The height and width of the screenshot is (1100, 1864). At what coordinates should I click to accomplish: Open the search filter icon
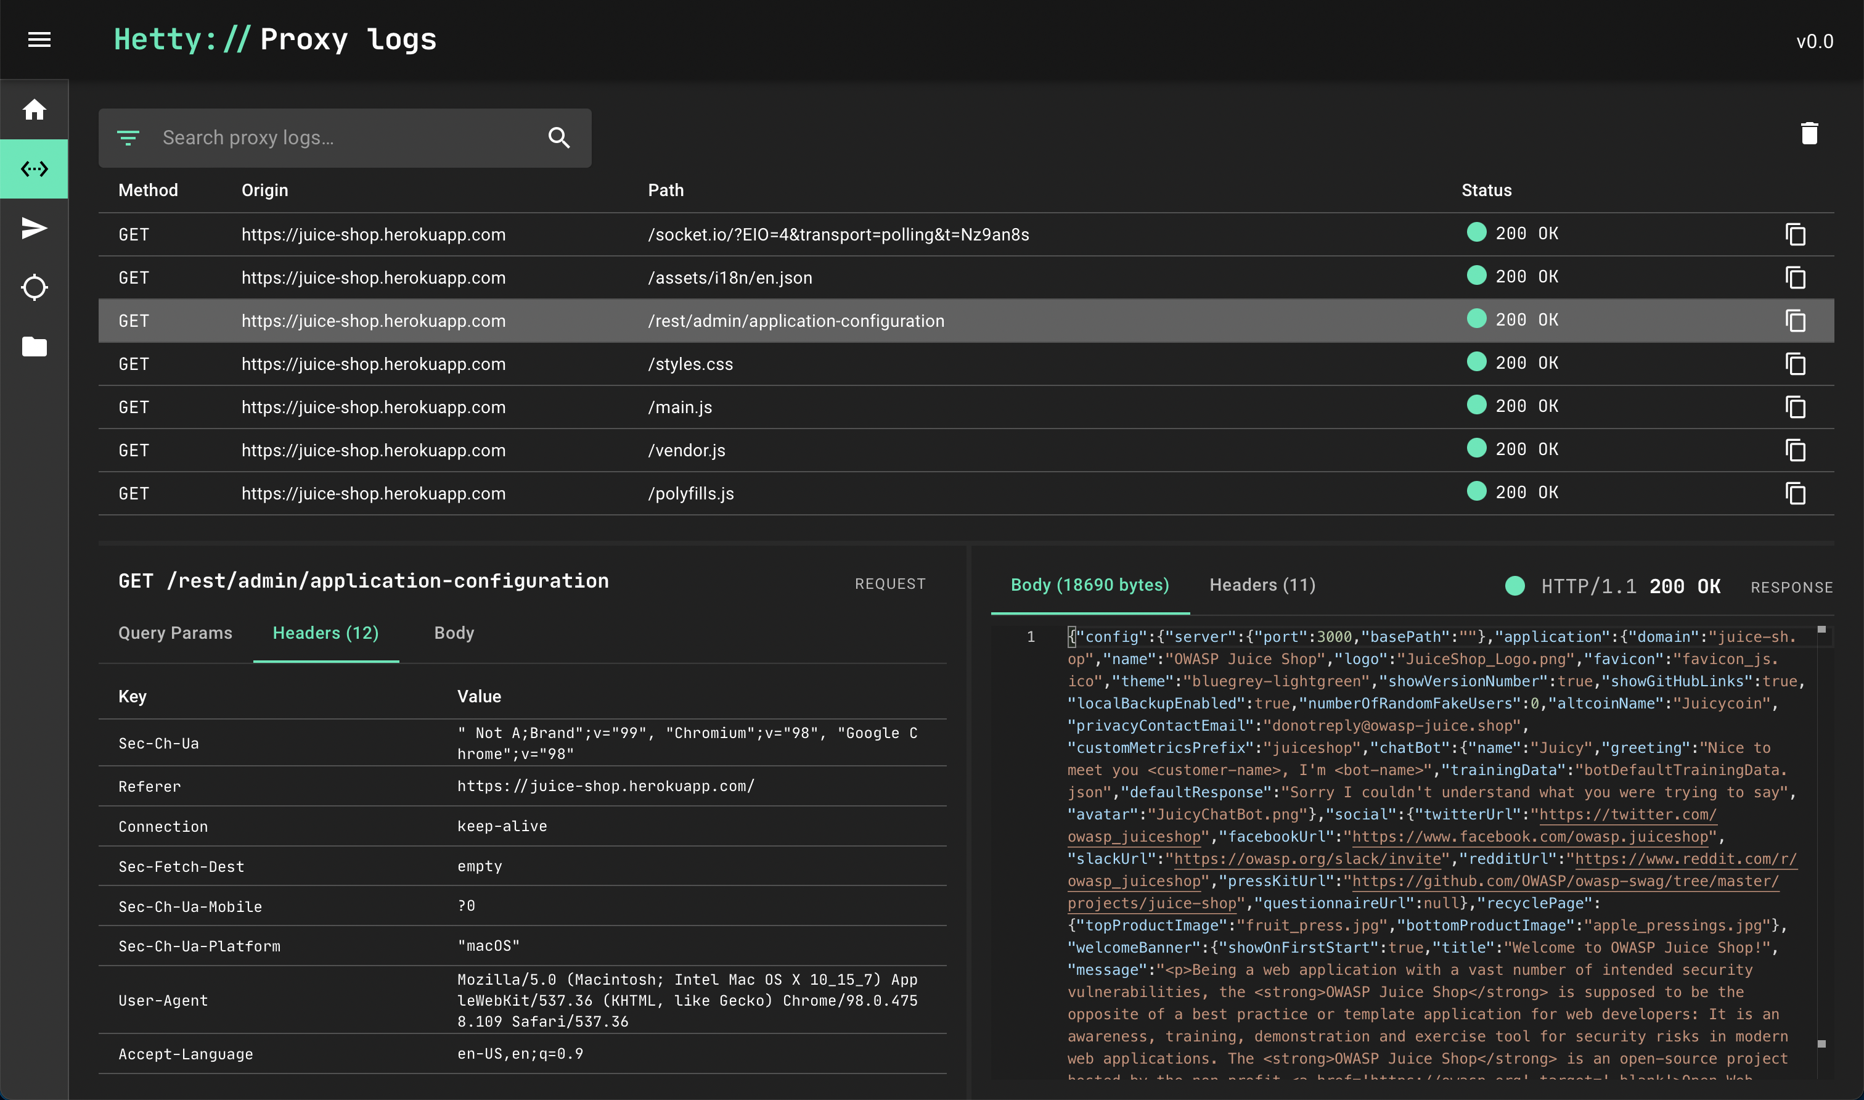128,138
